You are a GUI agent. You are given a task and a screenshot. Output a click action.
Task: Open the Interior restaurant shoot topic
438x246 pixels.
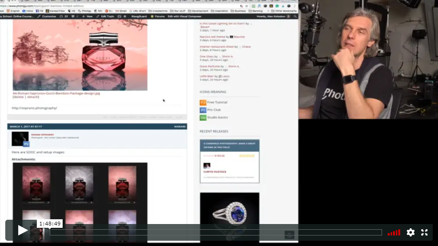217,47
